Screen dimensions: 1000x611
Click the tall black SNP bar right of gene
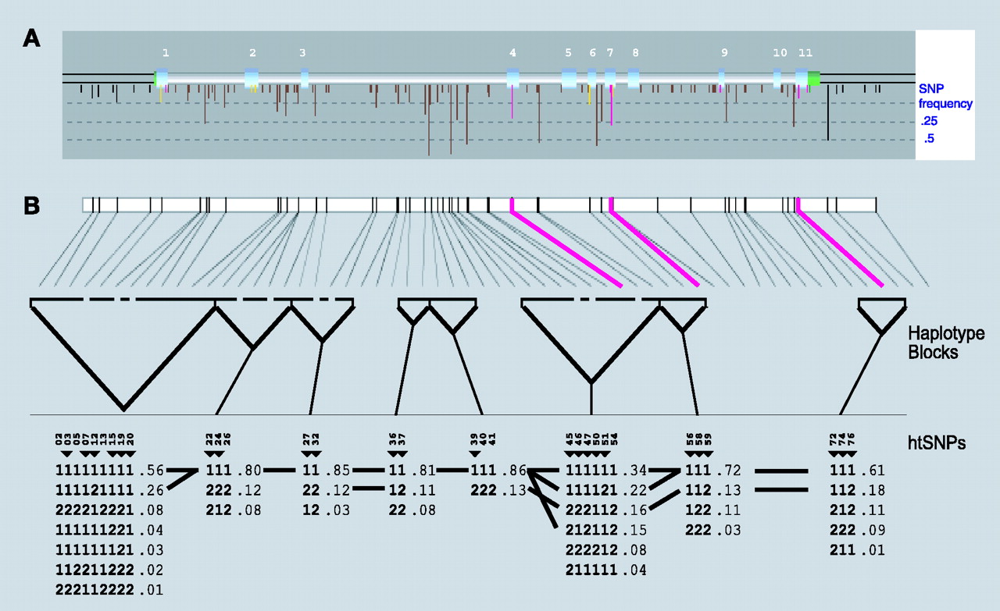pyautogui.click(x=828, y=113)
